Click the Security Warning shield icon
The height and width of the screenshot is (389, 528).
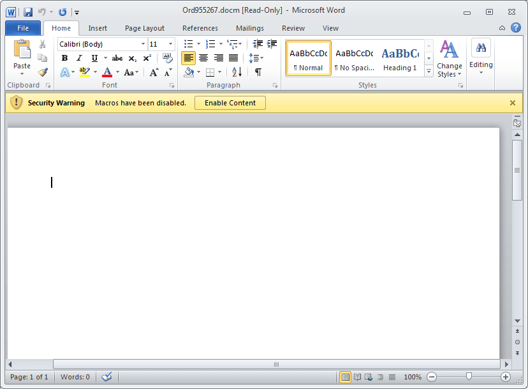(x=16, y=103)
